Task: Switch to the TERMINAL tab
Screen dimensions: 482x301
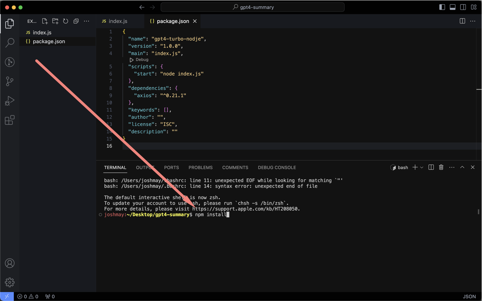Action: coord(115,167)
